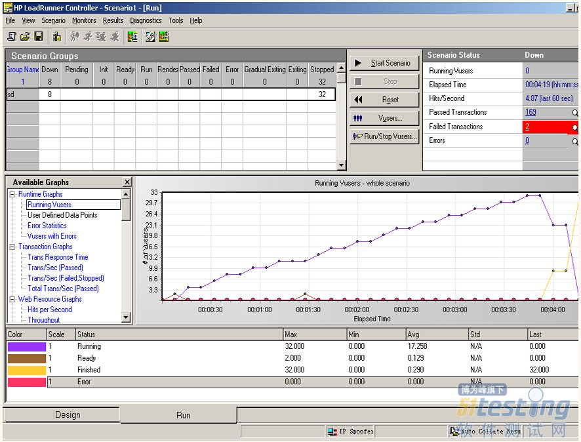Open the View menu
This screenshot has width=581, height=442.
coord(28,20)
